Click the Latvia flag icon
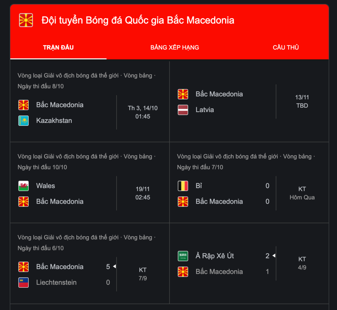 tap(183, 110)
